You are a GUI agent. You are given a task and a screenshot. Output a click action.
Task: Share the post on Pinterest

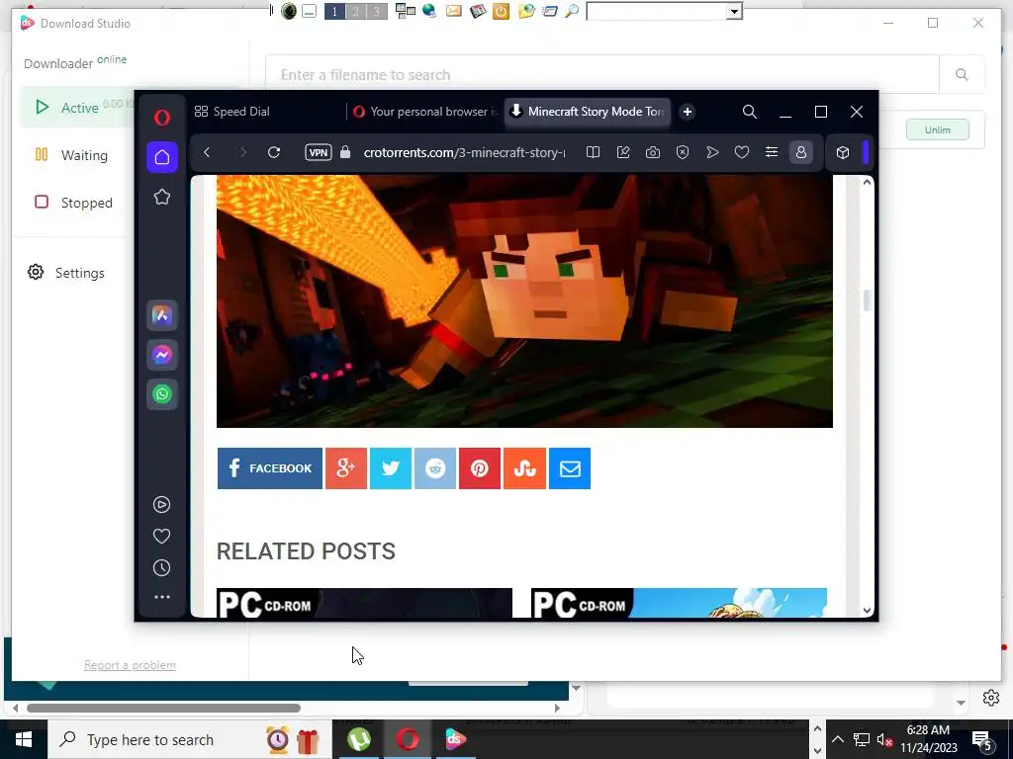click(x=480, y=468)
